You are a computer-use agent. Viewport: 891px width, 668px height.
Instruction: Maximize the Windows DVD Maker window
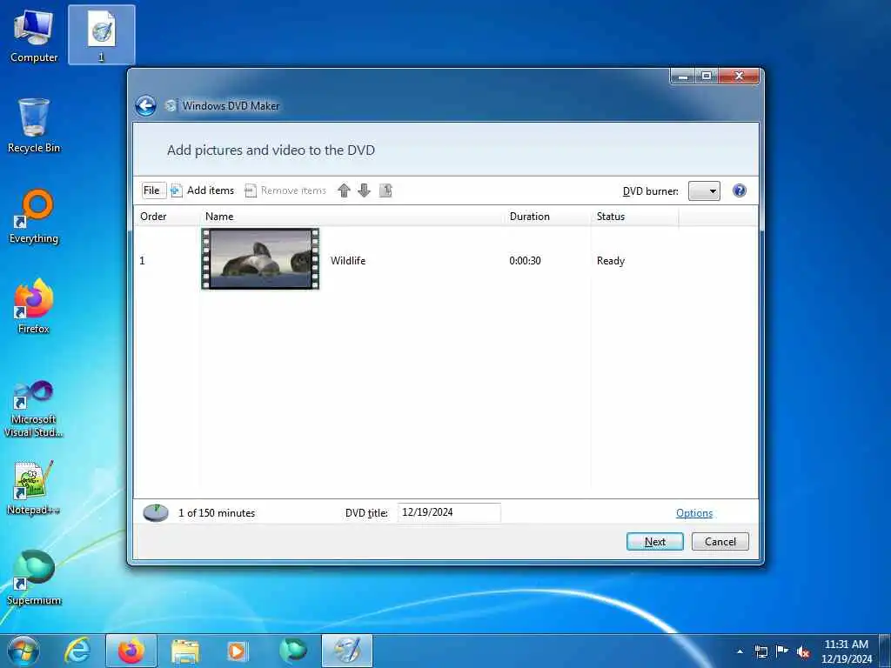pyautogui.click(x=707, y=76)
